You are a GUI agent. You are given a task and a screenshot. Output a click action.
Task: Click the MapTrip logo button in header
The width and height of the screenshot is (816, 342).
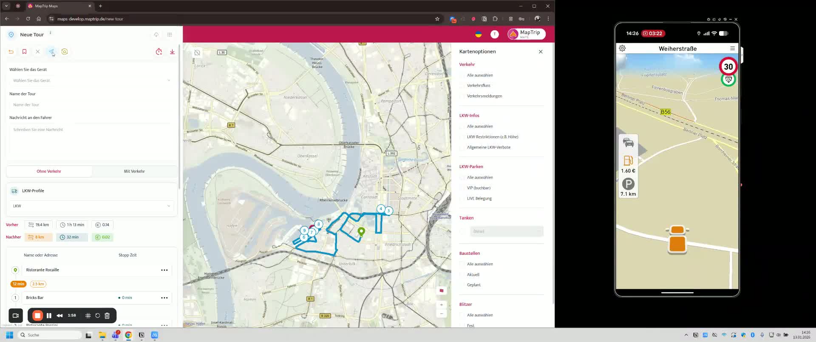click(526, 34)
